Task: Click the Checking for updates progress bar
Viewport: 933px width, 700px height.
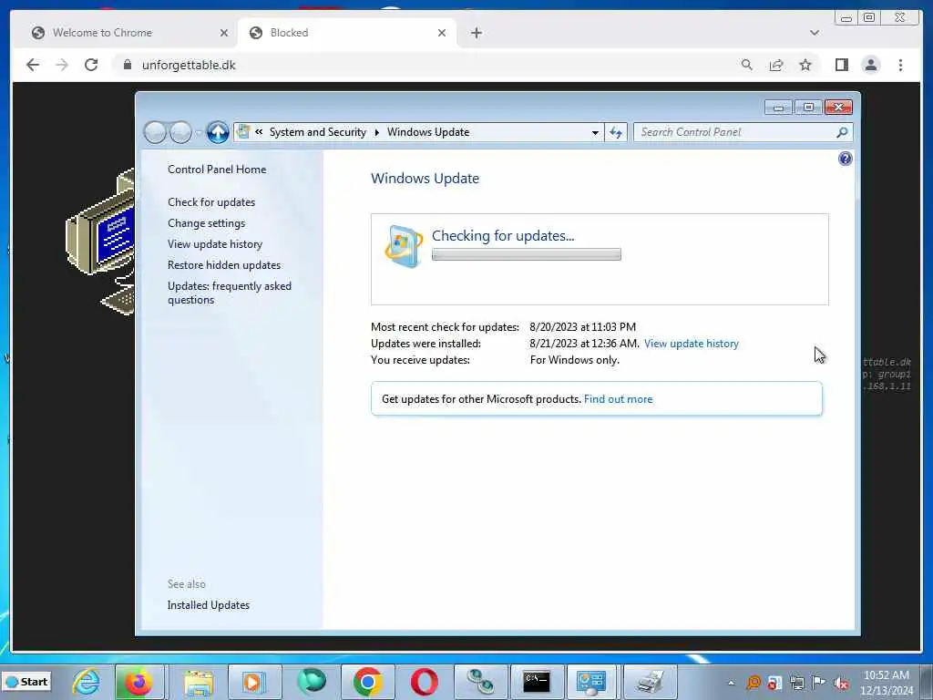Action: click(526, 255)
